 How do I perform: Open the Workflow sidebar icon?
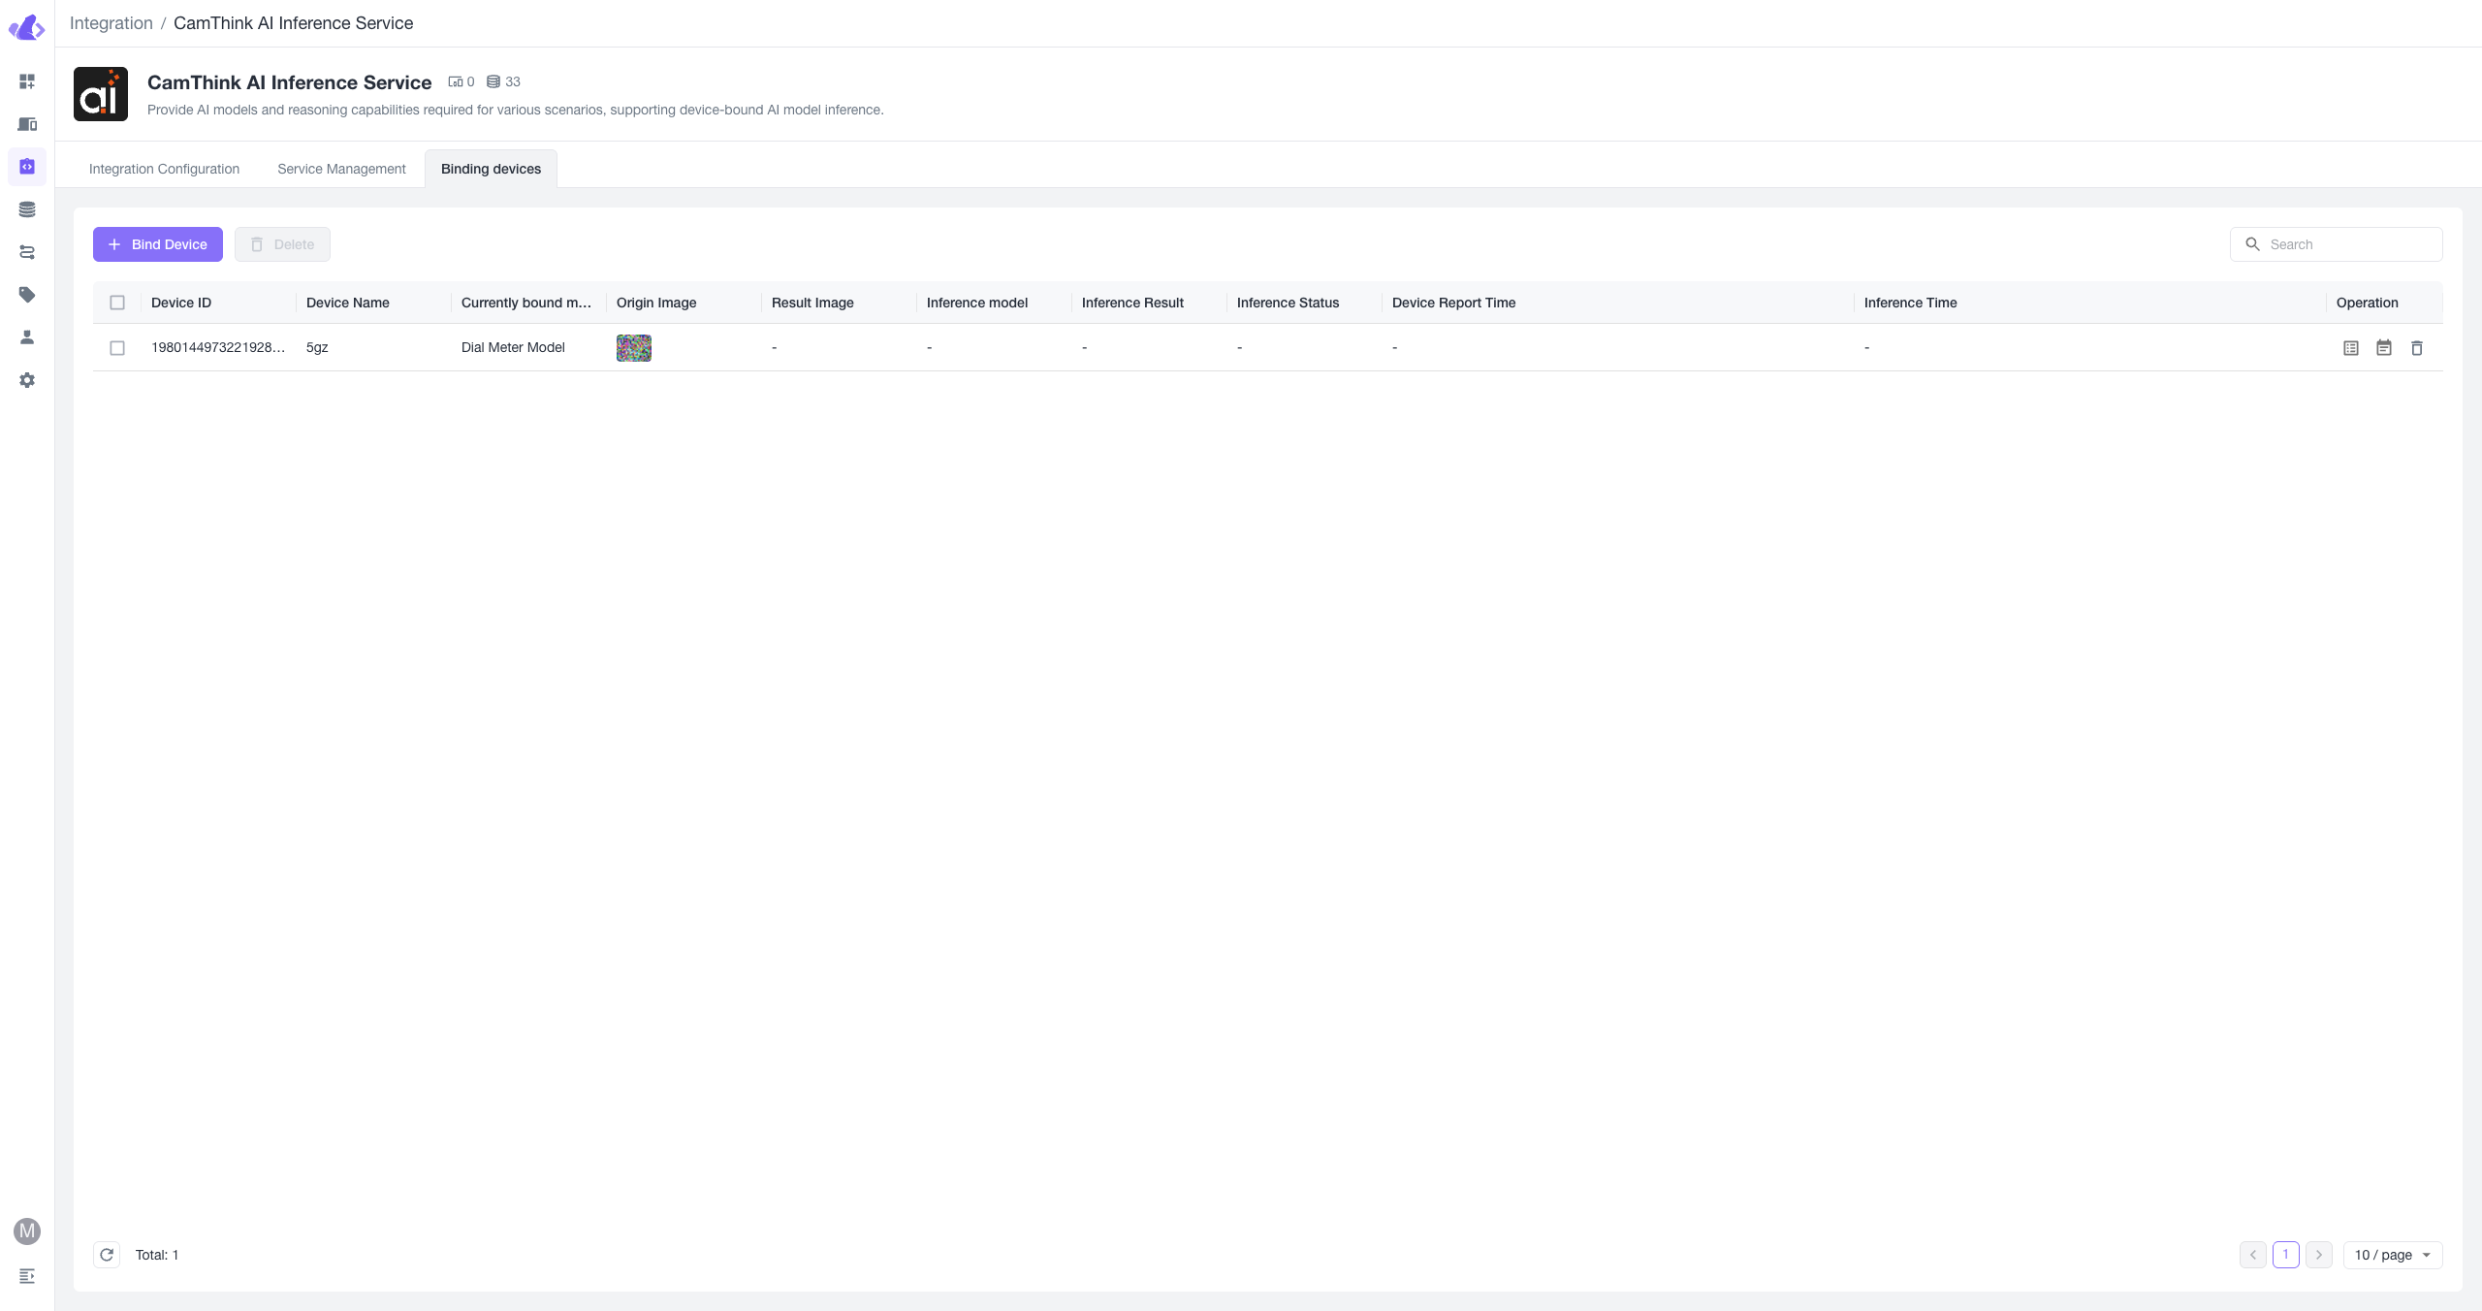(x=27, y=252)
